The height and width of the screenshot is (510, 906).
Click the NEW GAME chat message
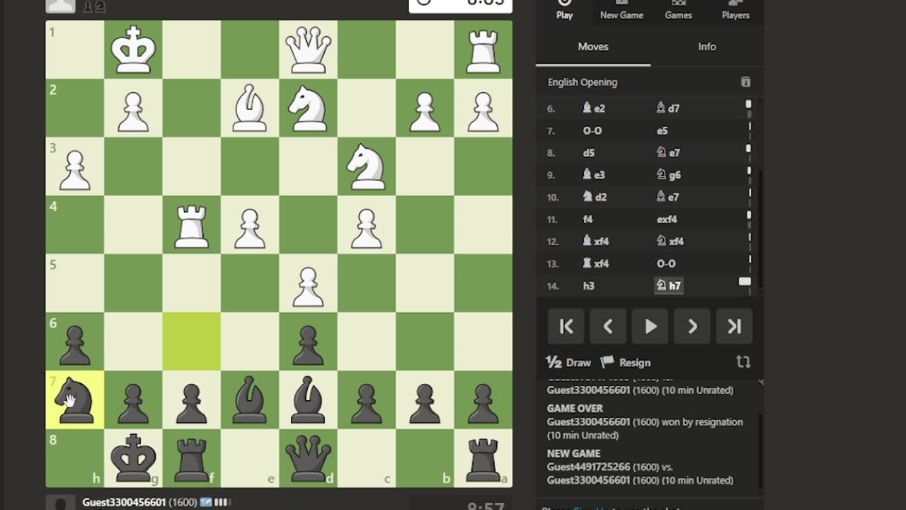[640, 467]
